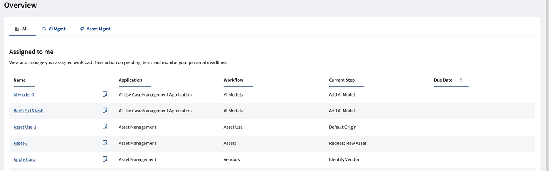Viewport: 549px width, 171px height.
Task: Sort by the Name column header
Action: 19,80
